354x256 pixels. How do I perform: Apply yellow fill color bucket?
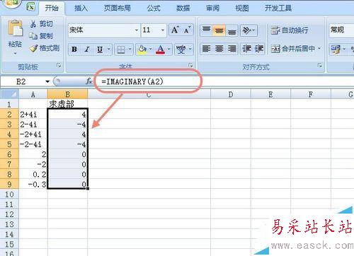142,50
